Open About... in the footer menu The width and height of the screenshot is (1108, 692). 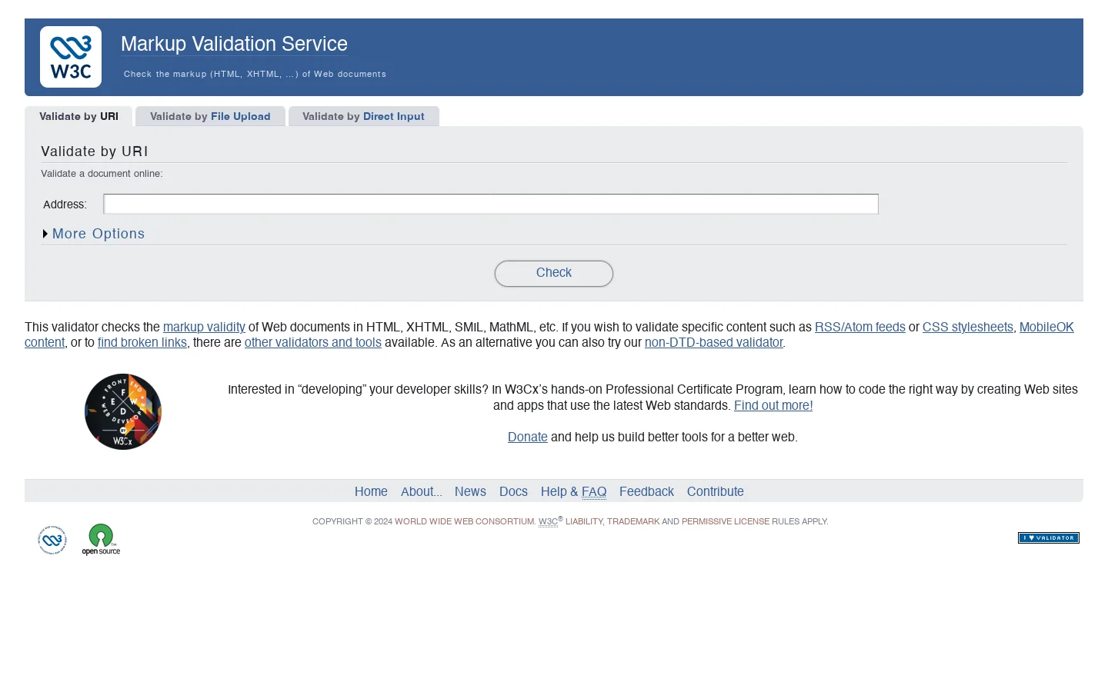click(422, 491)
